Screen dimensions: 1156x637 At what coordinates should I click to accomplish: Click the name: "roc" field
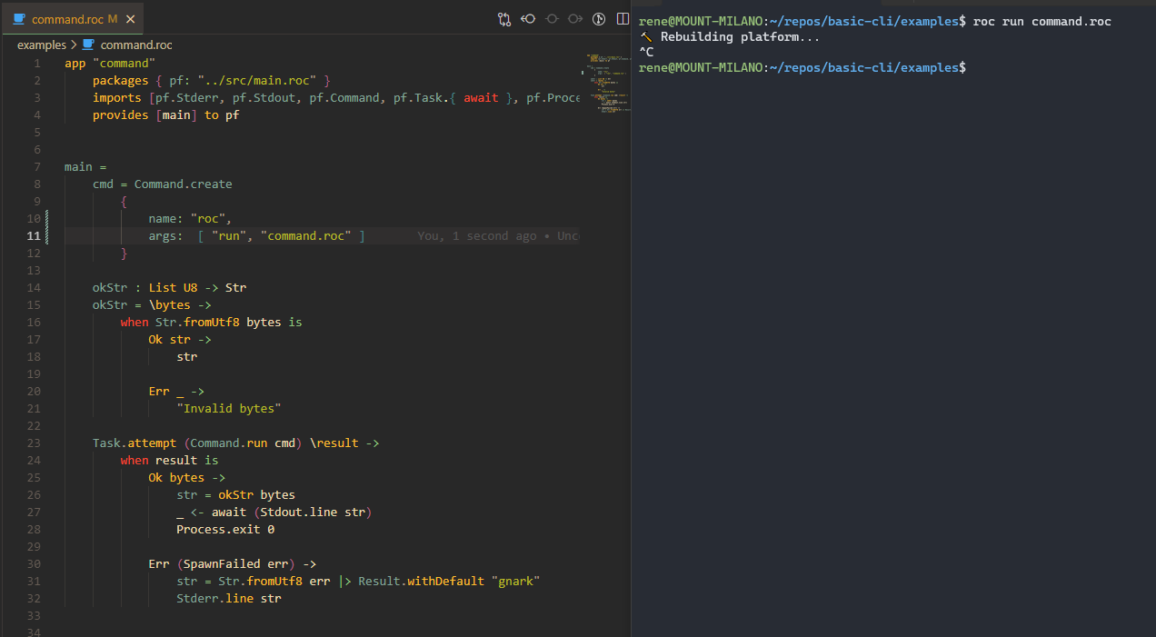pos(191,218)
